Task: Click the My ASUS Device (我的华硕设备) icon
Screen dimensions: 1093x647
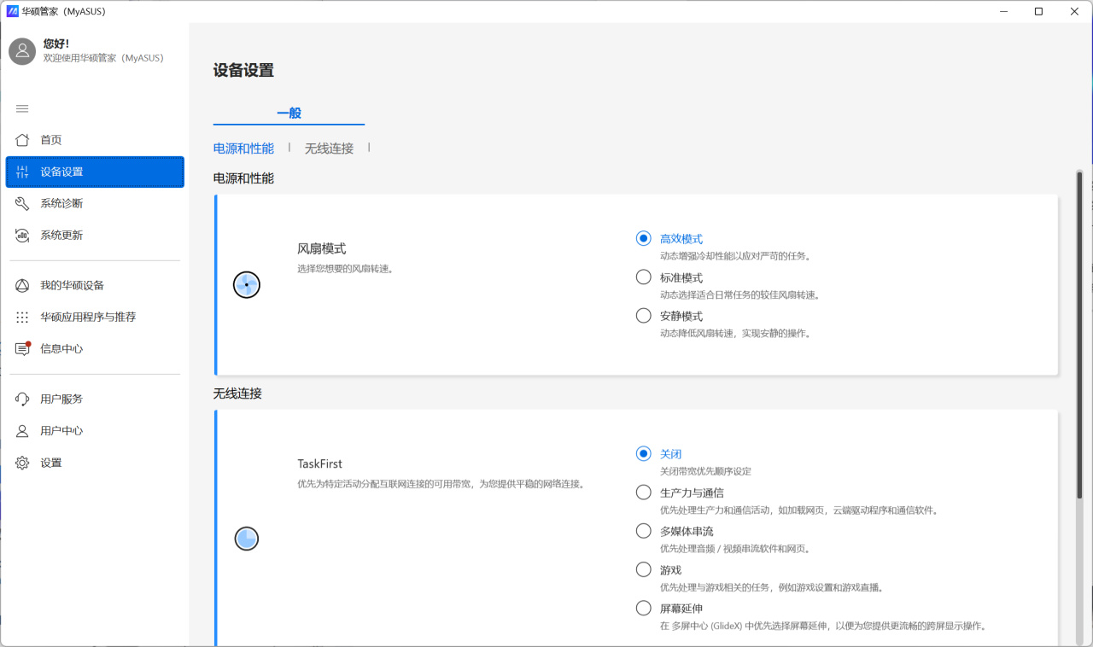Action: tap(22, 285)
